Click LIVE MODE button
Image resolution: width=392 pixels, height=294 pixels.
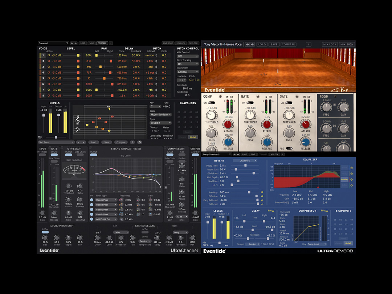point(168,43)
